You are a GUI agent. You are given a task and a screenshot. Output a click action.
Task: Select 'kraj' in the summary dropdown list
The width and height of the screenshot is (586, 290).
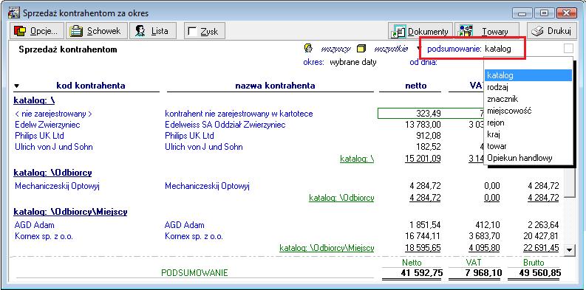click(x=528, y=134)
